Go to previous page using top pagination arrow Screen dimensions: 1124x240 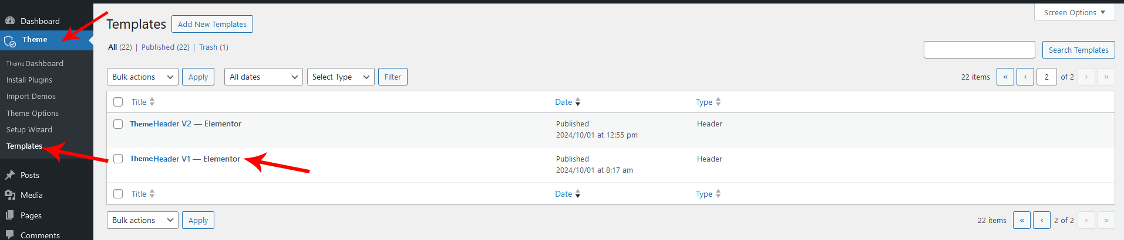[x=1025, y=77]
